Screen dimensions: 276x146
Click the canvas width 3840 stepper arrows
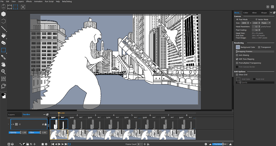248,23
